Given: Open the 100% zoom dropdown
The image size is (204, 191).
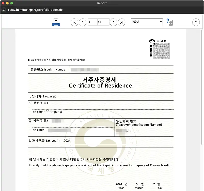Looking at the screenshot, I should click(x=147, y=22).
